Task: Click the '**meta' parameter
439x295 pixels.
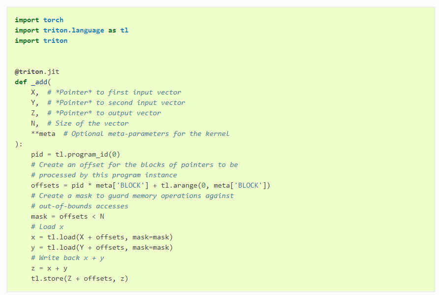Action: click(x=43, y=134)
